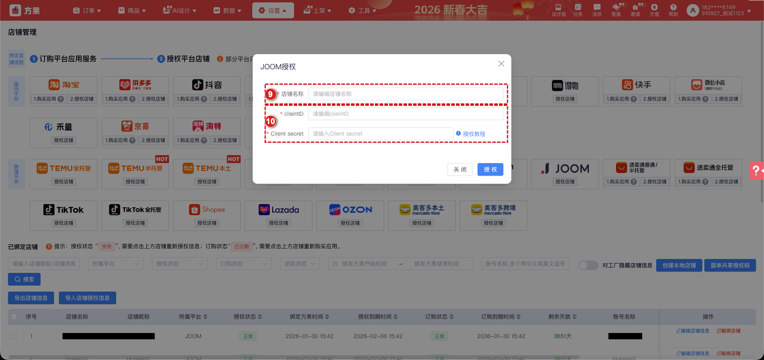This screenshot has width=764, height=360.
Task: Focus the Client secret input field
Action: [x=381, y=134]
